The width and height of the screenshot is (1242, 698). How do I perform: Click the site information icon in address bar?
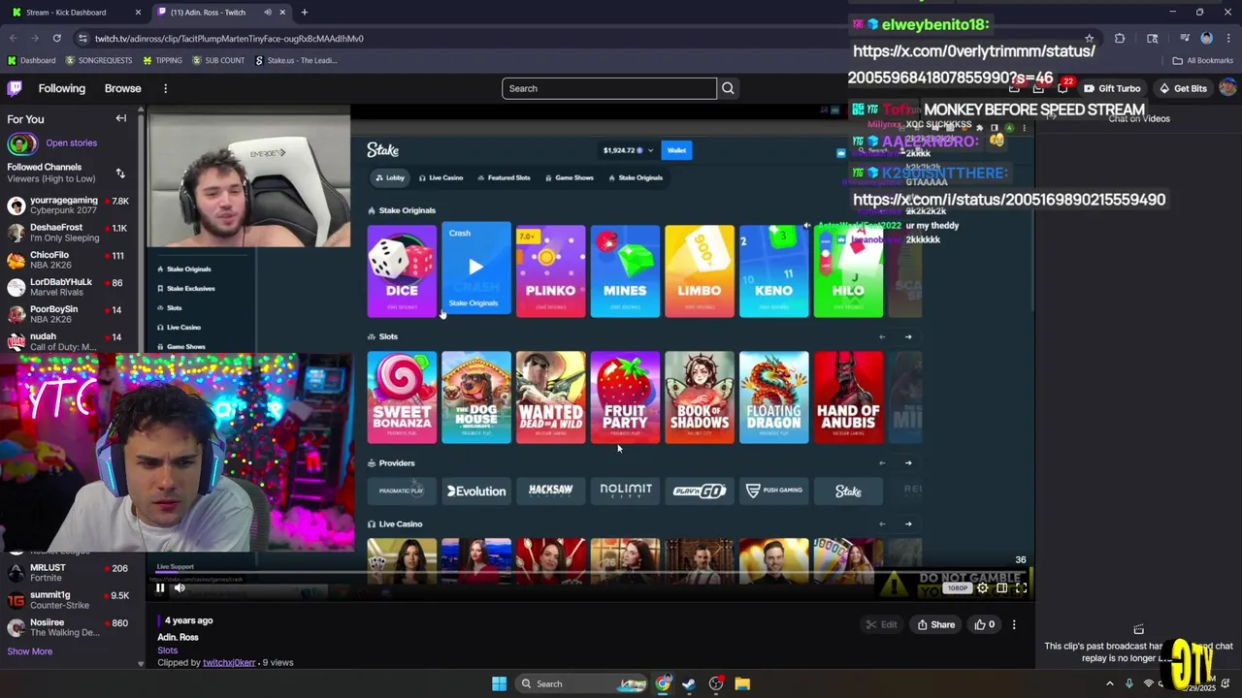pyautogui.click(x=82, y=38)
